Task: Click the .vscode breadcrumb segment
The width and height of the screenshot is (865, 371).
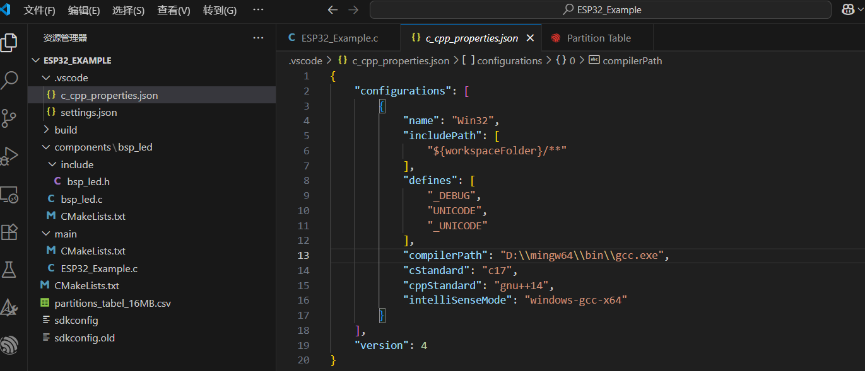Action: (305, 60)
